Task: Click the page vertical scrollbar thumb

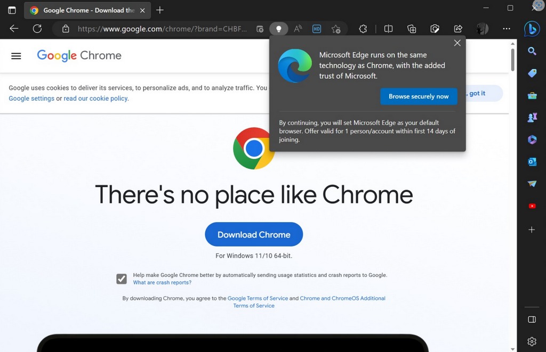Action: (x=512, y=60)
